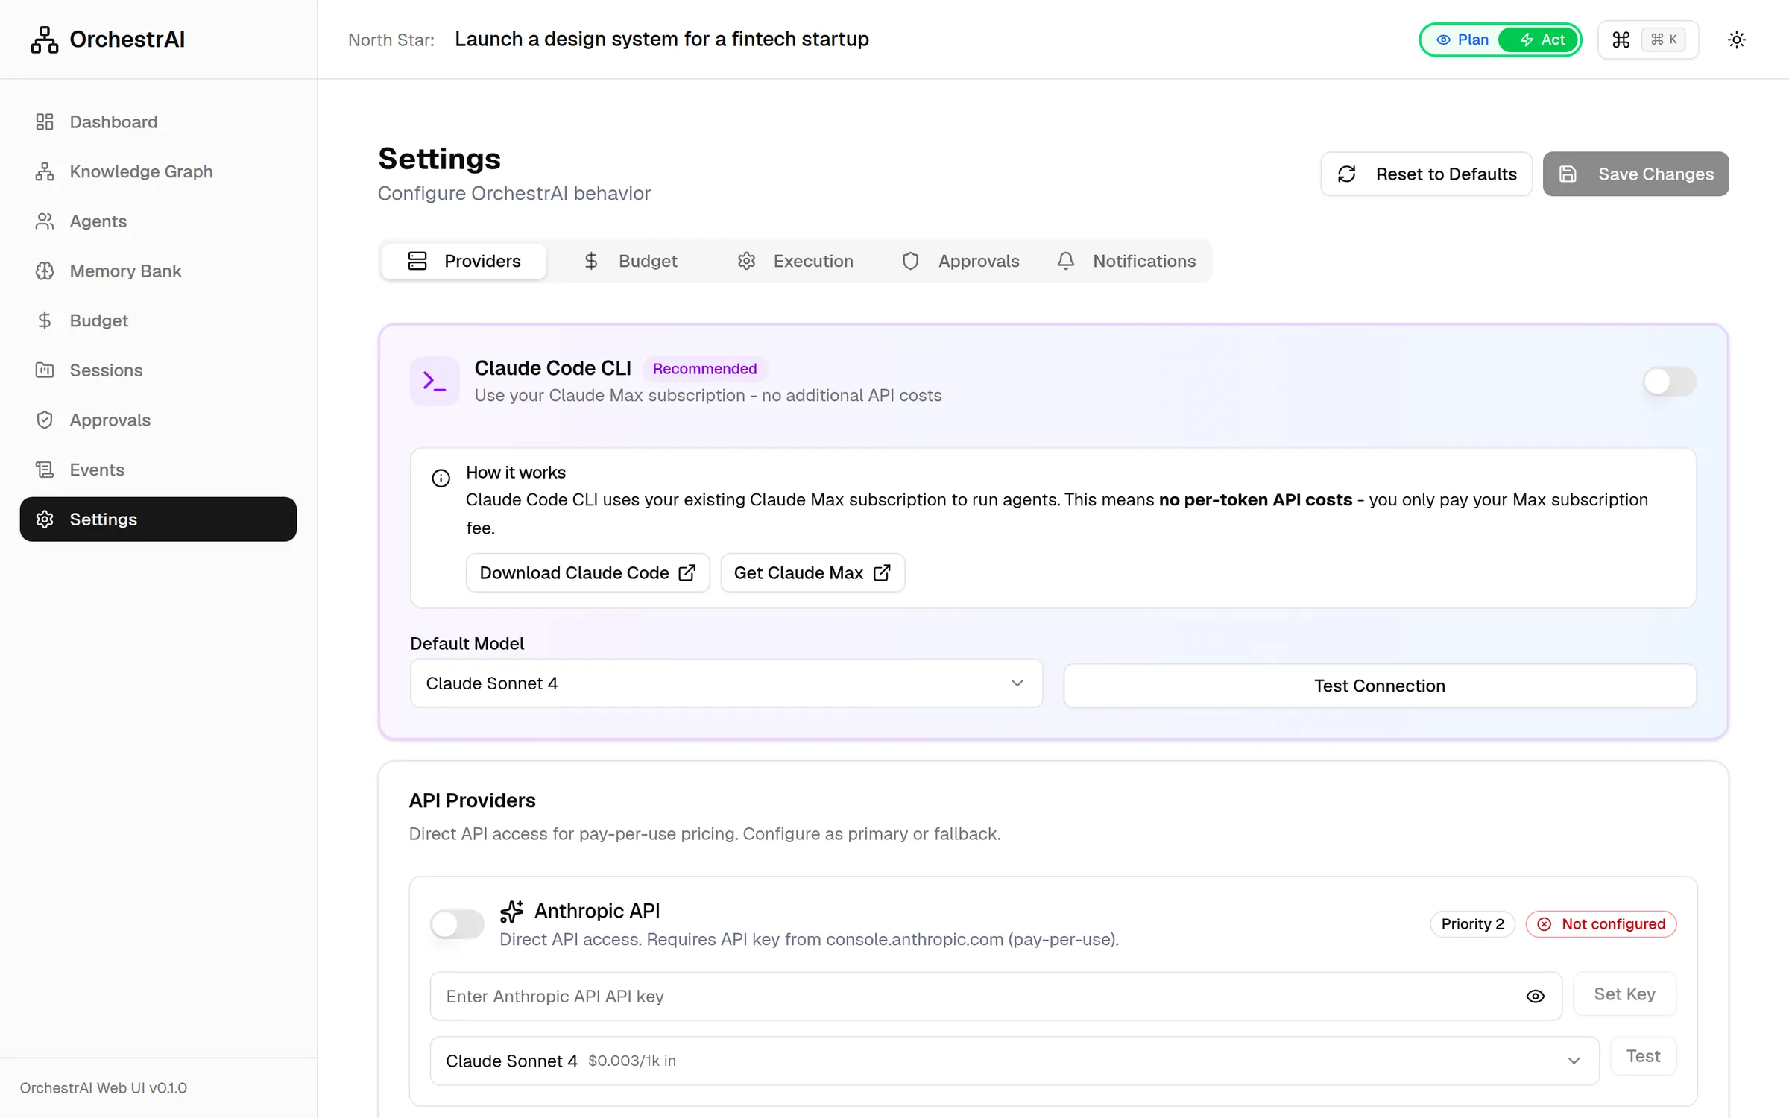Click Save Changes

click(1636, 174)
